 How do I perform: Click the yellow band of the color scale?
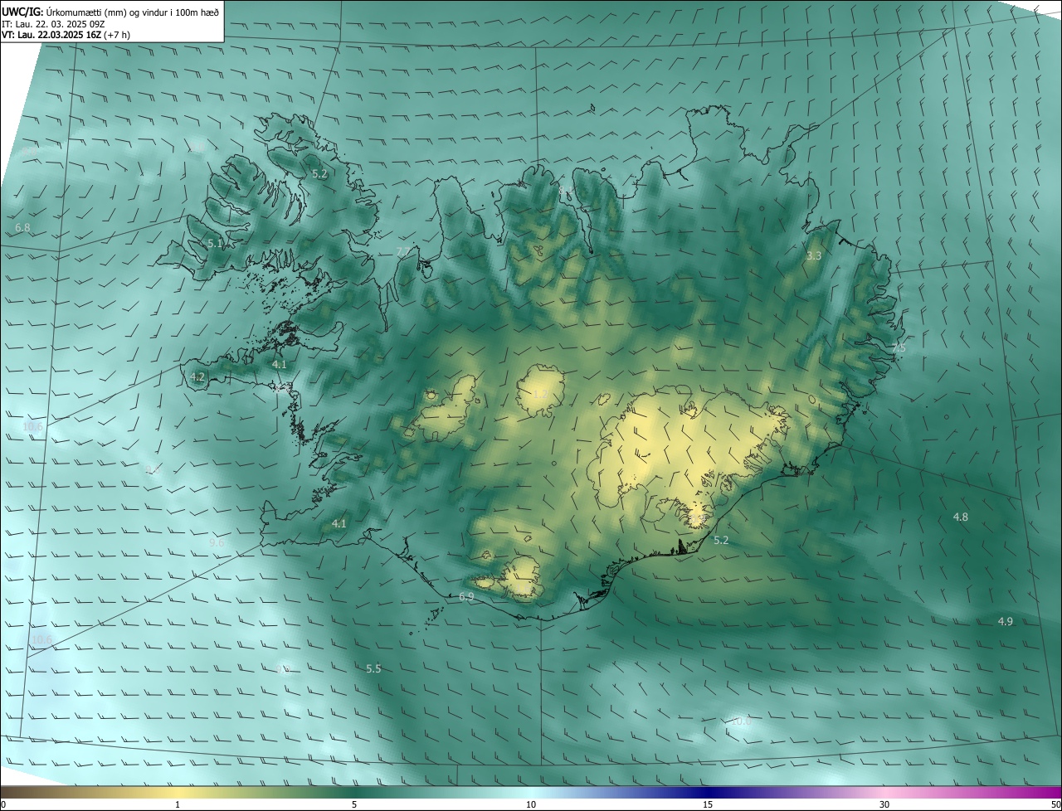178,792
